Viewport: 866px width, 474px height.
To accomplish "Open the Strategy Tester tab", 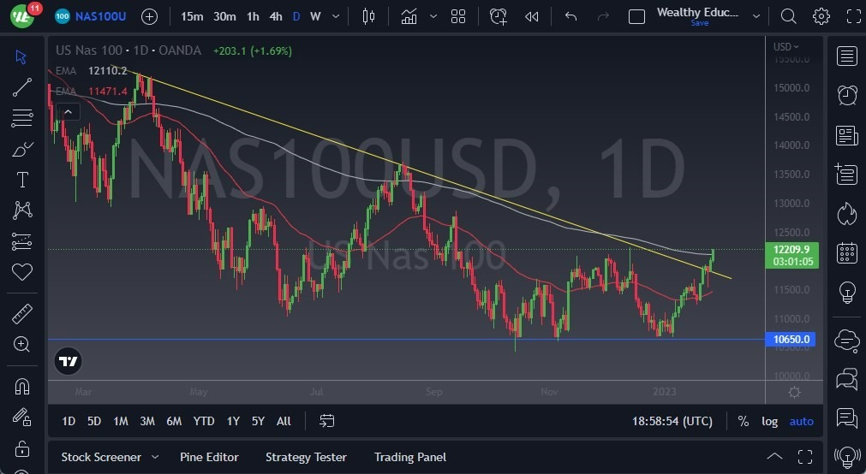I will [306, 458].
